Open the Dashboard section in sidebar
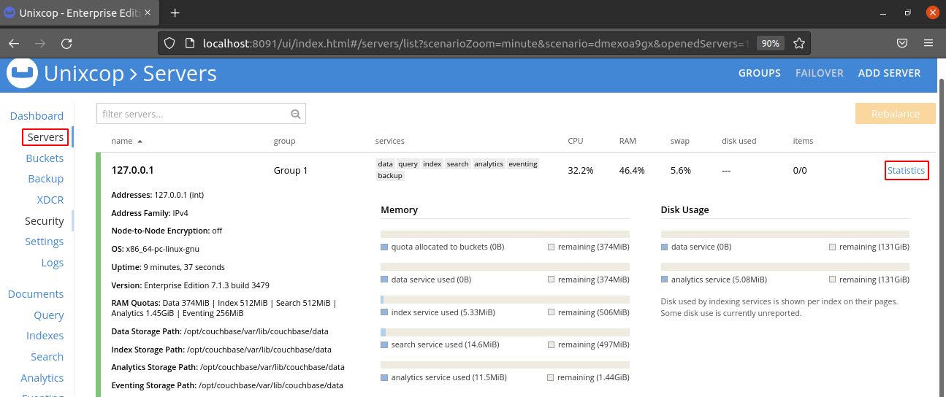The width and height of the screenshot is (946, 397). [37, 116]
